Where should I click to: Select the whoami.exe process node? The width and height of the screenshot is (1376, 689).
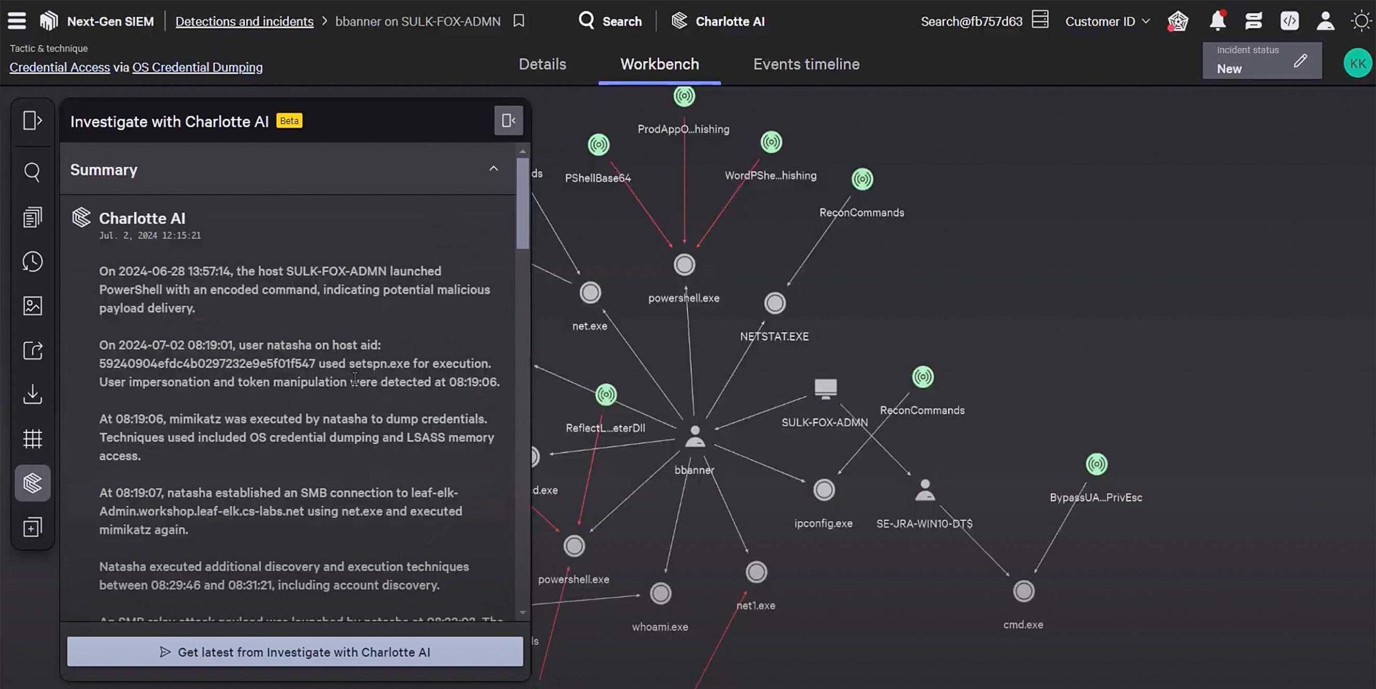pyautogui.click(x=660, y=593)
